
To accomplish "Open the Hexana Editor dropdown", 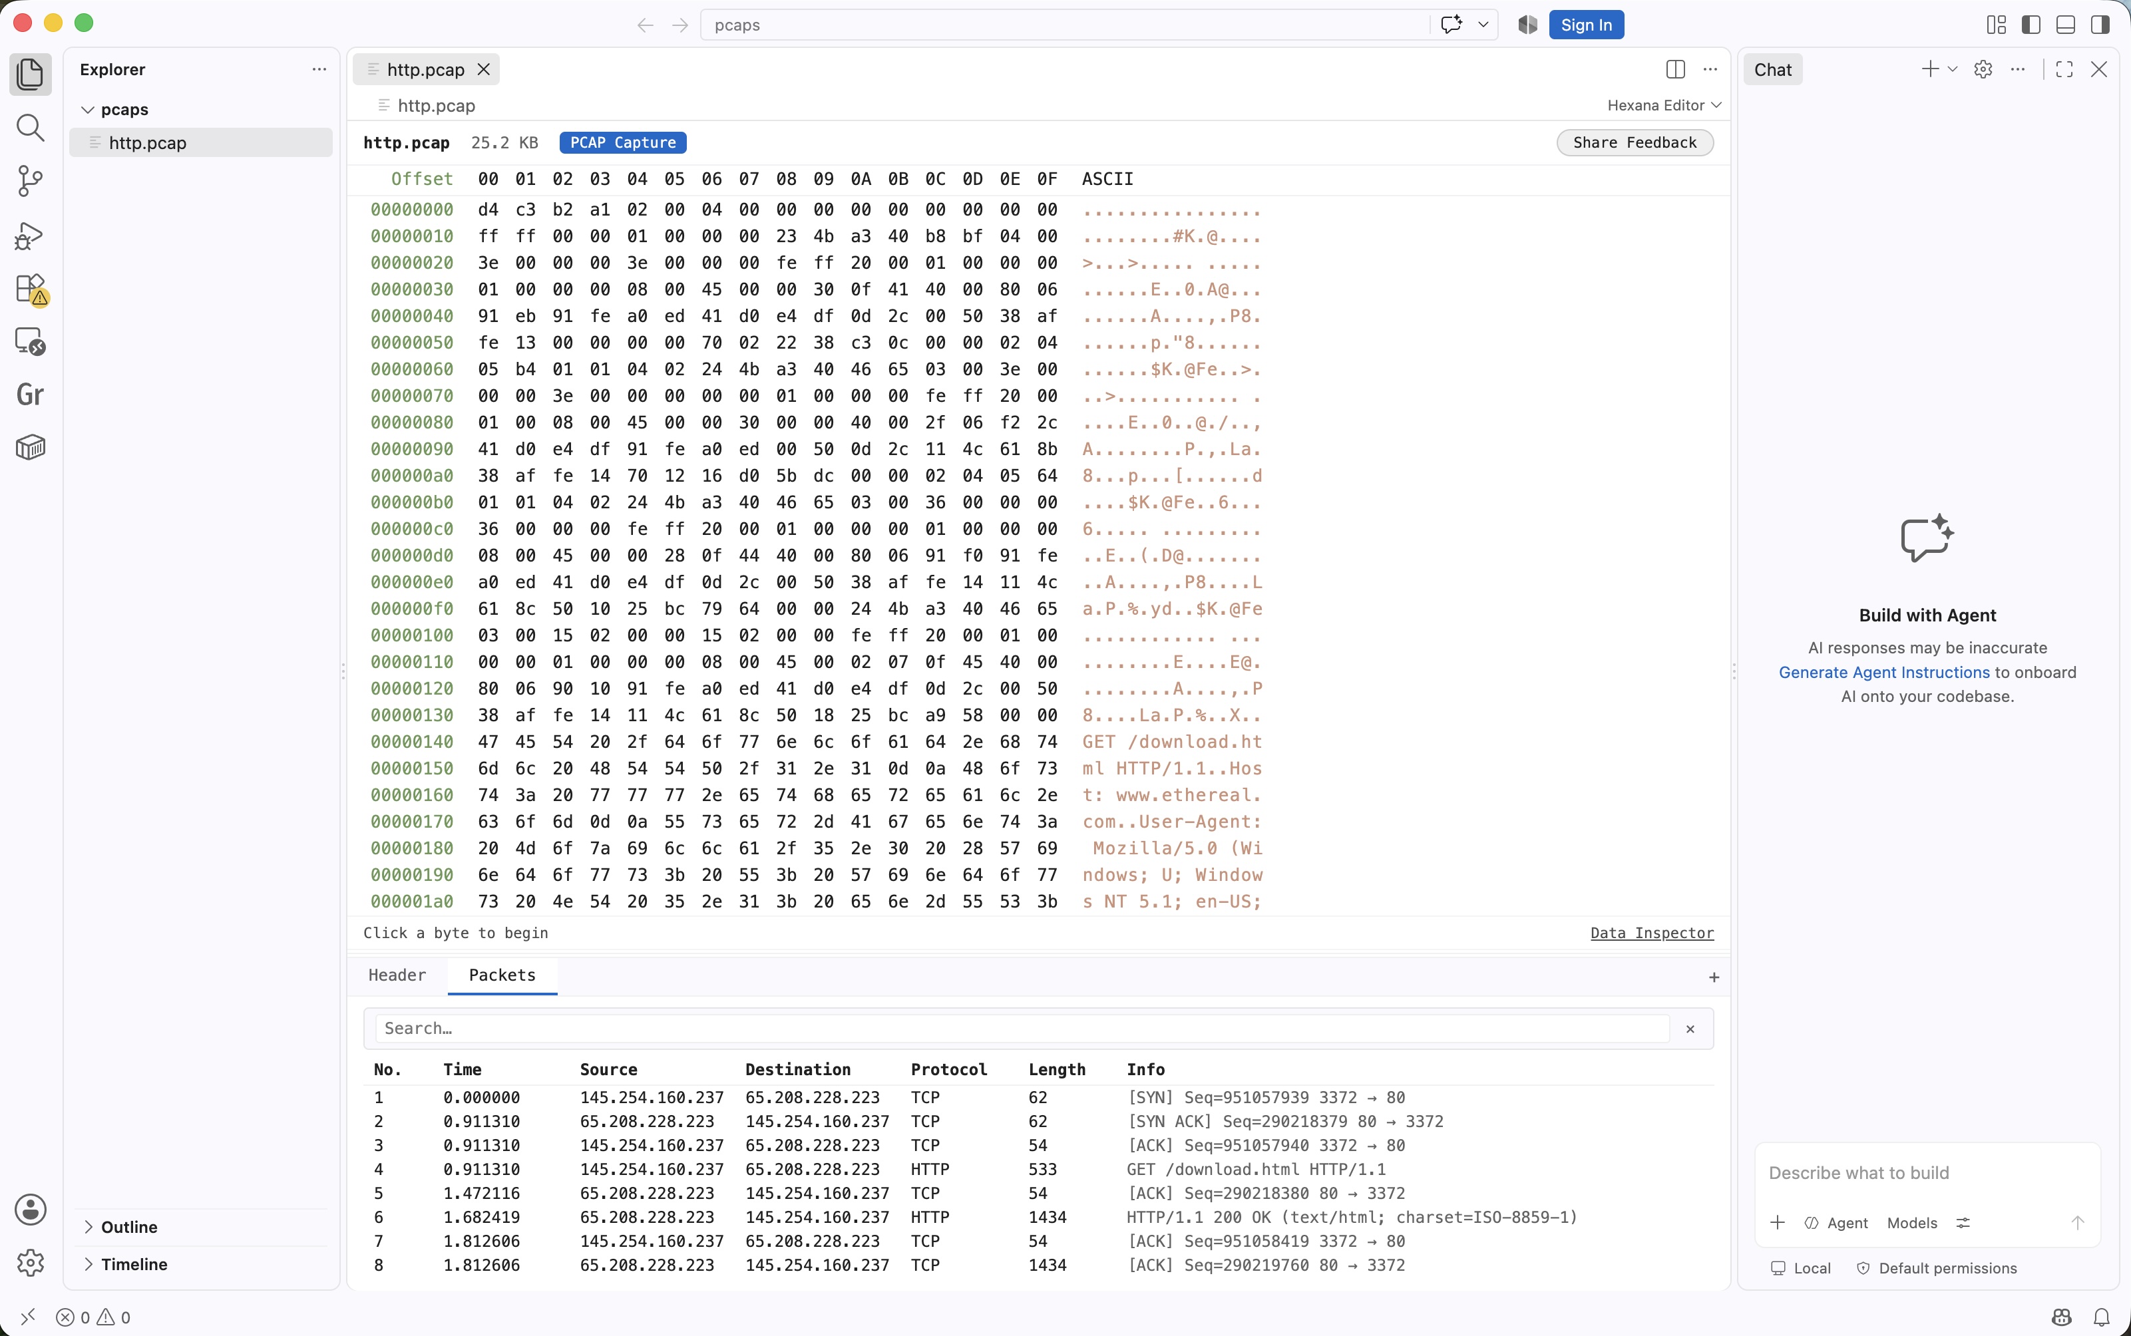I will click(x=1664, y=105).
